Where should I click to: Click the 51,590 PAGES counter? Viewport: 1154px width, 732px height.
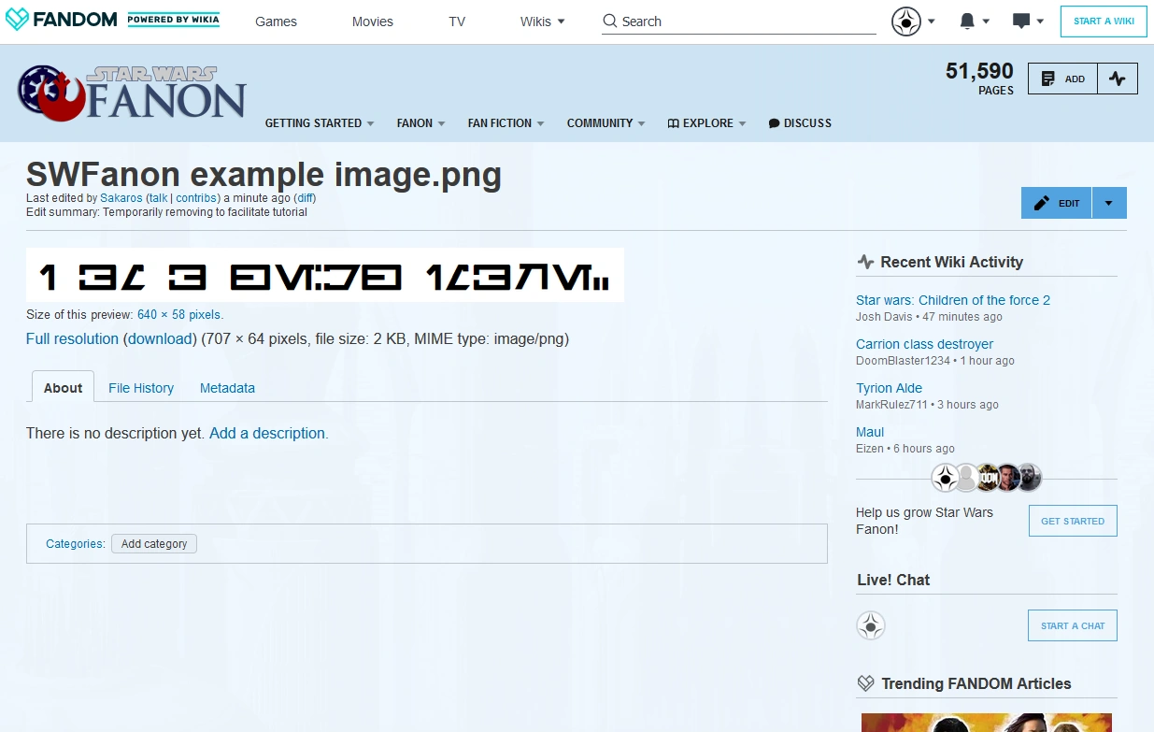pyautogui.click(x=979, y=79)
